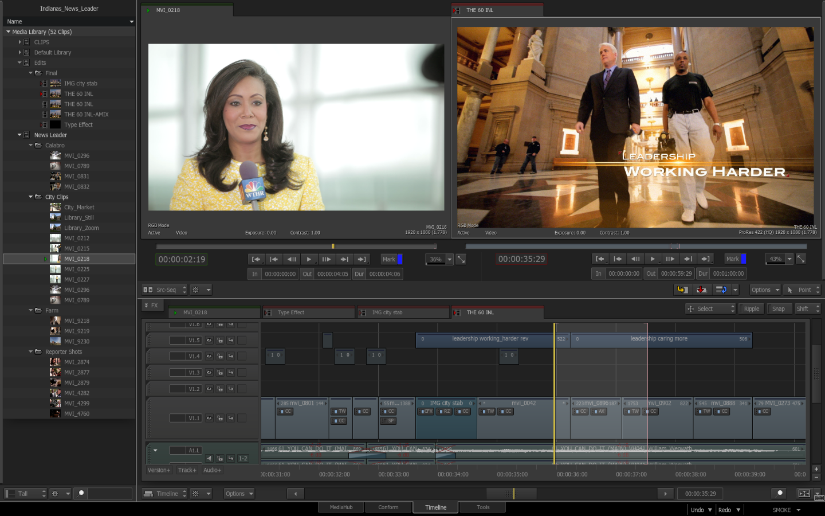Open the source viewer zoom percentage dropdown
This screenshot has width=825, height=516.
click(449, 259)
